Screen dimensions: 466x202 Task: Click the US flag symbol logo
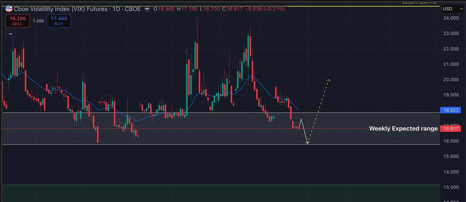tap(9, 9)
